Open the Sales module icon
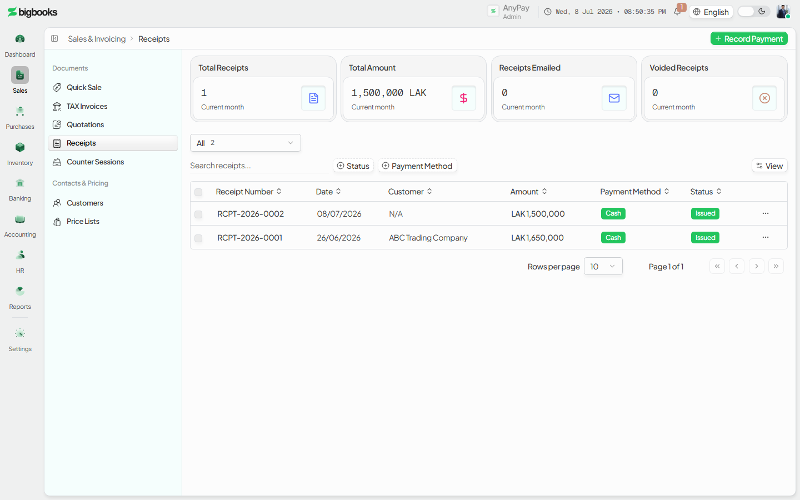Screen dimensions: 800x500 click(x=20, y=75)
